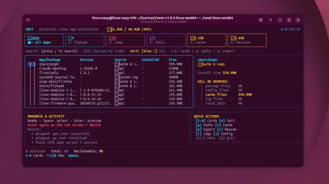Screen dimensions: 329x184
Task: Click the All Apps card icon
Action: point(29,38)
